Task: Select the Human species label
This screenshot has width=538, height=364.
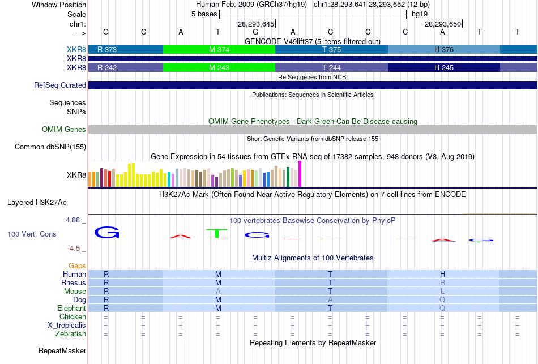Action: click(74, 274)
